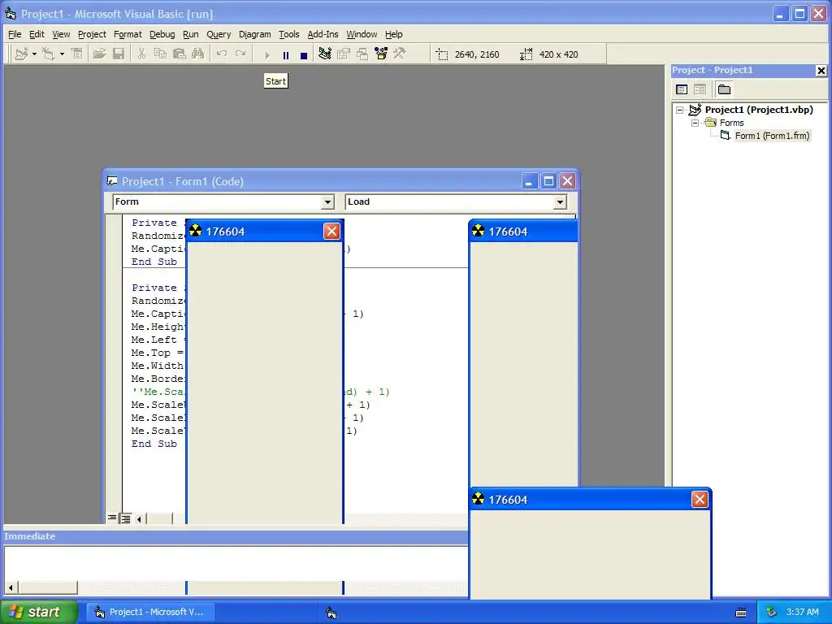832x624 pixels.
Task: Open the Tools menu
Action: pyautogui.click(x=289, y=34)
